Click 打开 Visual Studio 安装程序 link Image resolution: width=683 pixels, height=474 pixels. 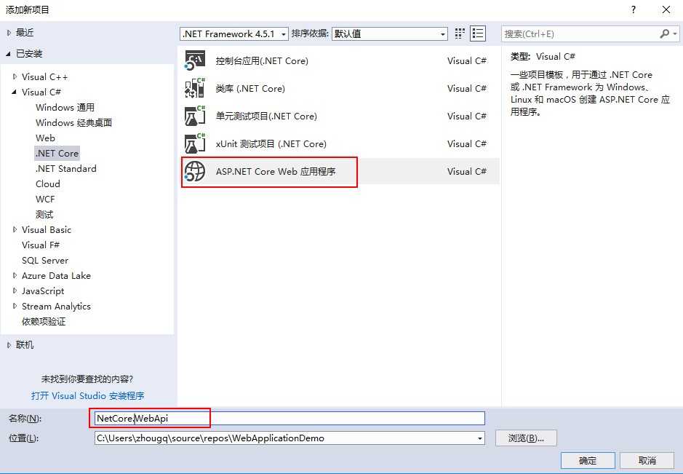tap(87, 396)
